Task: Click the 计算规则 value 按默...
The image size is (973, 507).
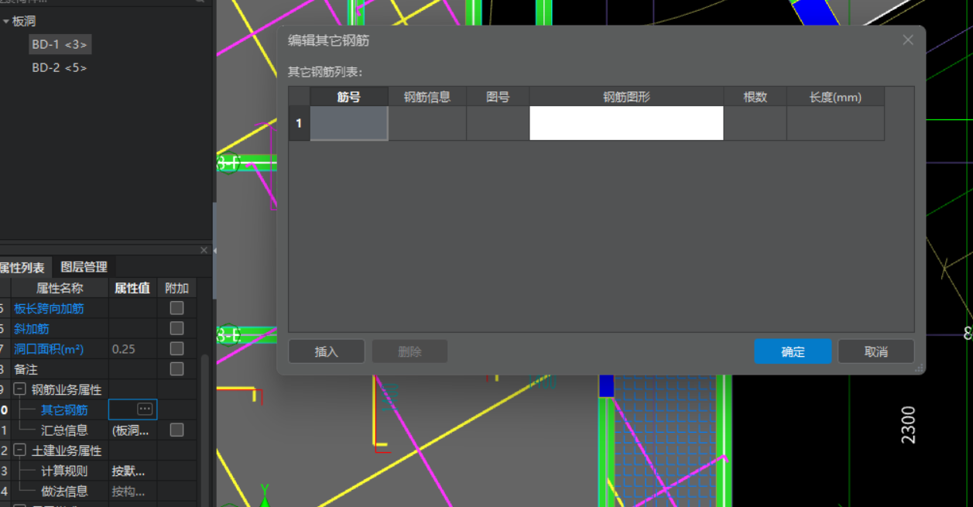Action: click(128, 471)
